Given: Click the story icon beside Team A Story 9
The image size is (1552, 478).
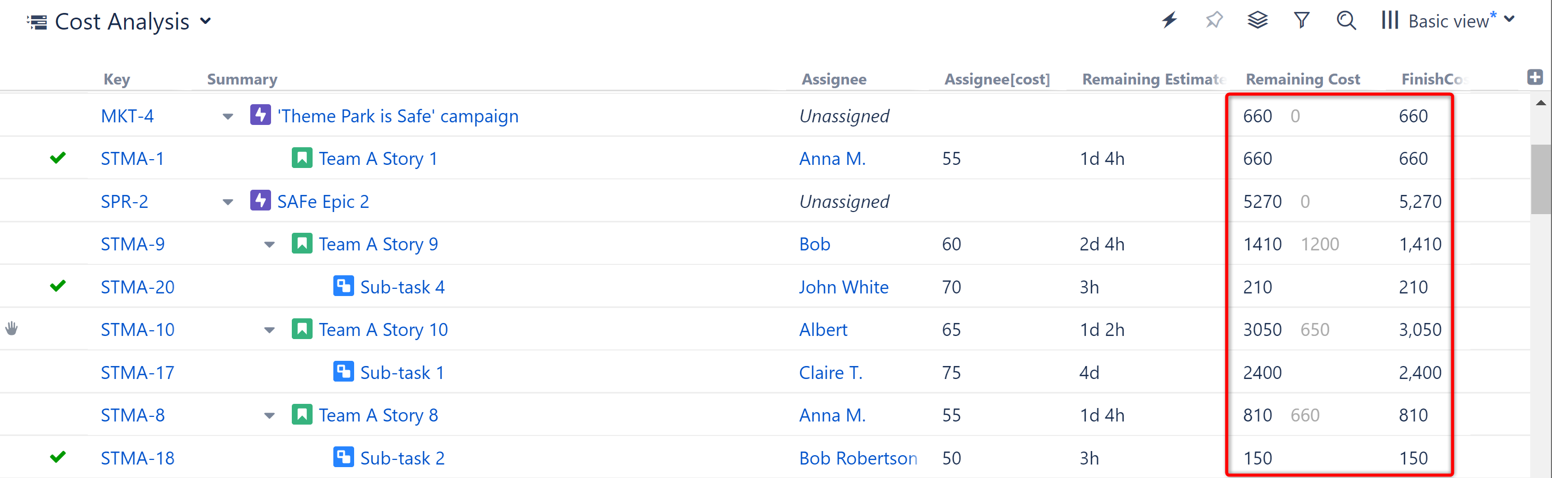Looking at the screenshot, I should [302, 244].
